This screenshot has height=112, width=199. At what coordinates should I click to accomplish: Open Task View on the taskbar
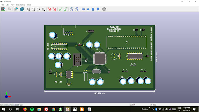coord(17,109)
